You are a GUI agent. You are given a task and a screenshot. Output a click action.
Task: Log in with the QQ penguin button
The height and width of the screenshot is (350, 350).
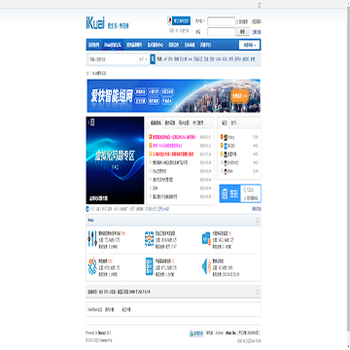(179, 20)
